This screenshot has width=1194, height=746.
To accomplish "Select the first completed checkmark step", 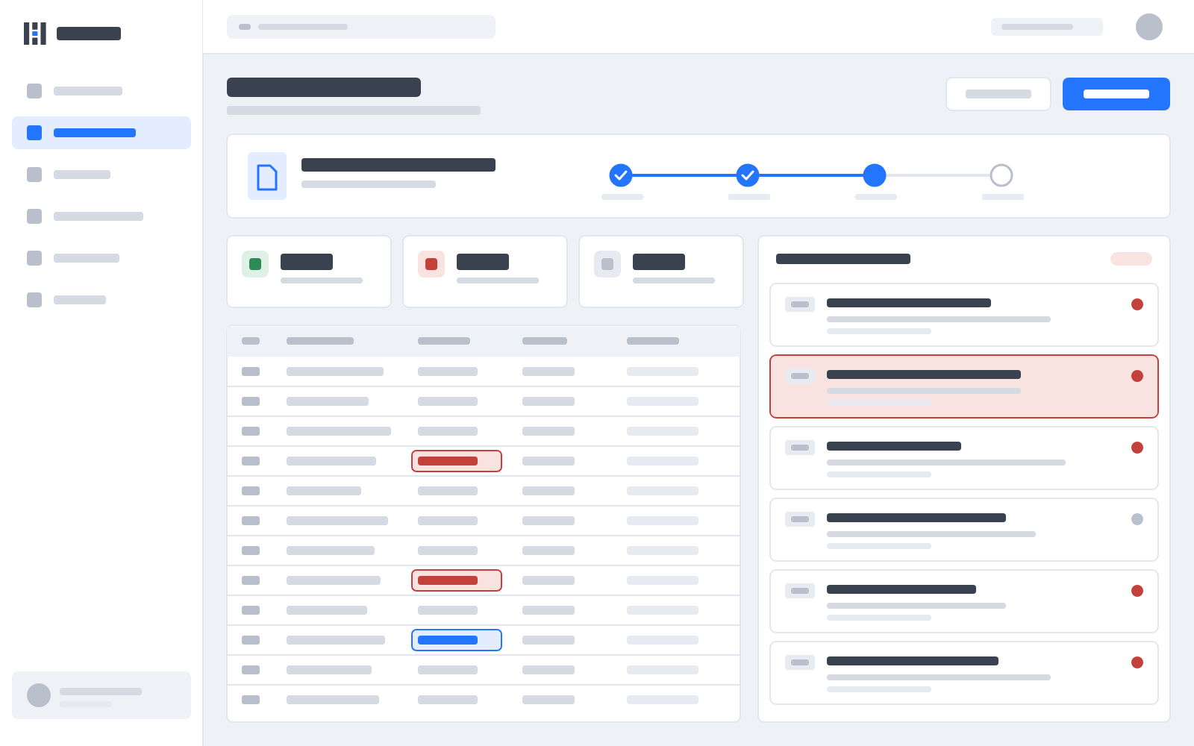I will click(621, 175).
